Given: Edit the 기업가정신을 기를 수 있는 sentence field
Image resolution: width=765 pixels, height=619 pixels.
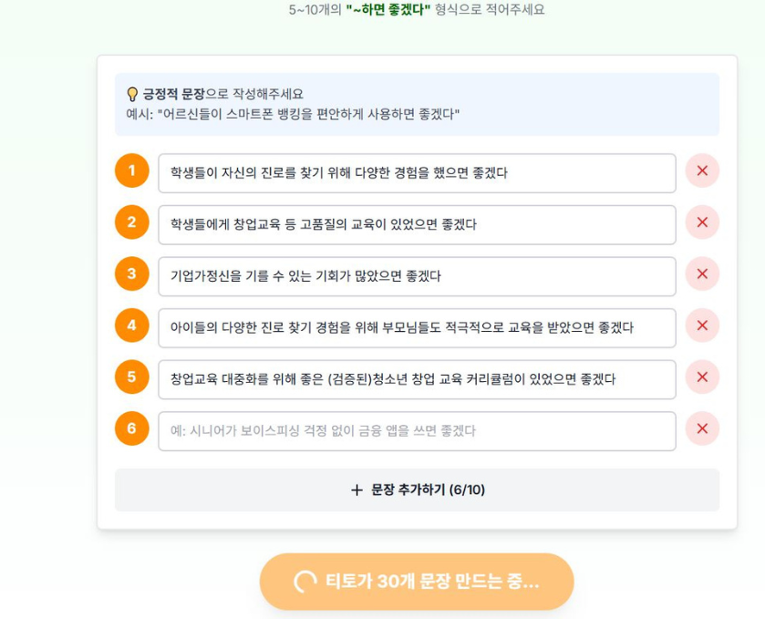Looking at the screenshot, I should tap(417, 275).
